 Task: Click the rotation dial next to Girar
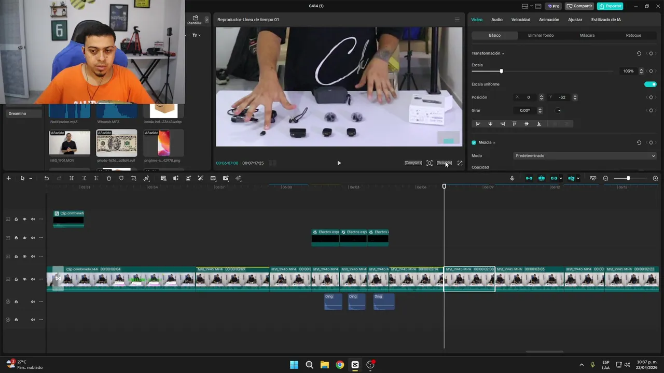tap(558, 110)
